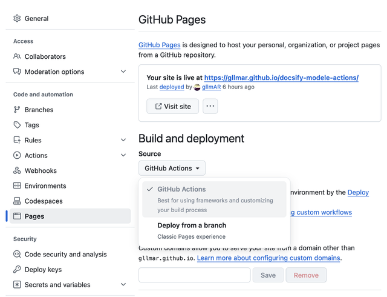This screenshot has width=387, height=297.
Task: Click the gllmAR avatar image
Action: click(x=197, y=87)
